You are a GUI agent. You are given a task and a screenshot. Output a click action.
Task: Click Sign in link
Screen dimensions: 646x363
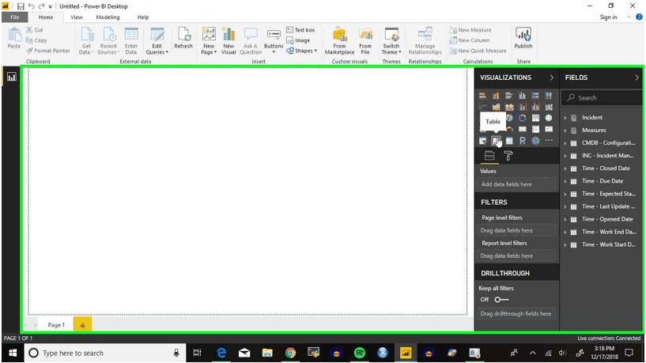[x=608, y=17]
